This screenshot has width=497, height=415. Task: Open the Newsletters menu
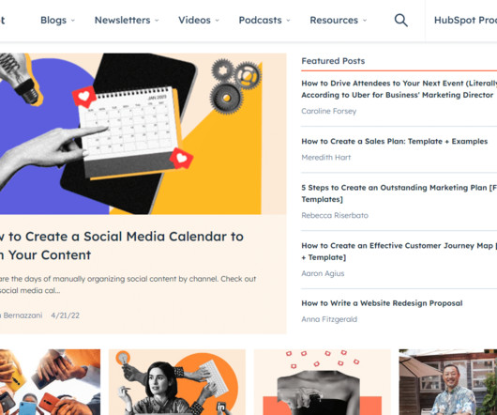122,21
